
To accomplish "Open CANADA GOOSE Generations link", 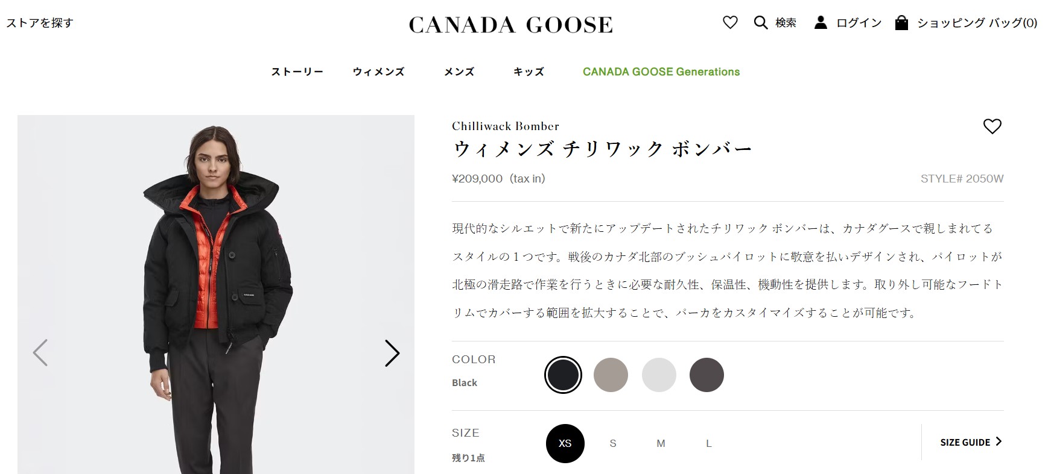I will coord(661,72).
